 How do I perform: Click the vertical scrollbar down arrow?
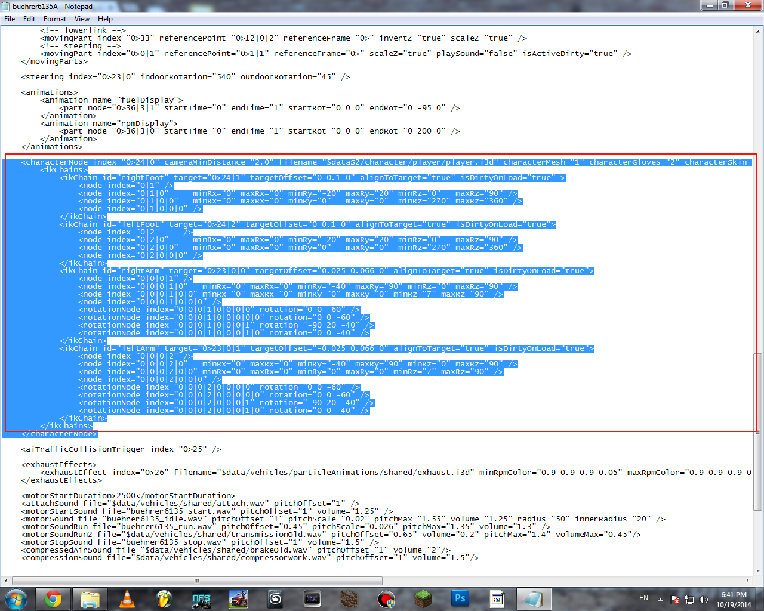[x=758, y=571]
